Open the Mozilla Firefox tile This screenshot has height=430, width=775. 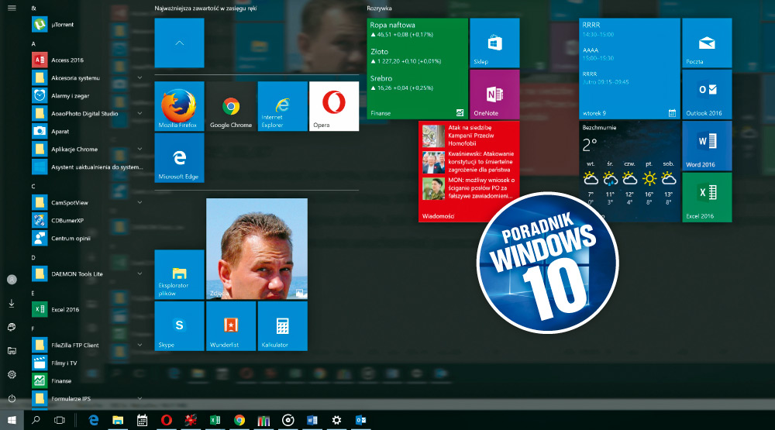[179, 106]
